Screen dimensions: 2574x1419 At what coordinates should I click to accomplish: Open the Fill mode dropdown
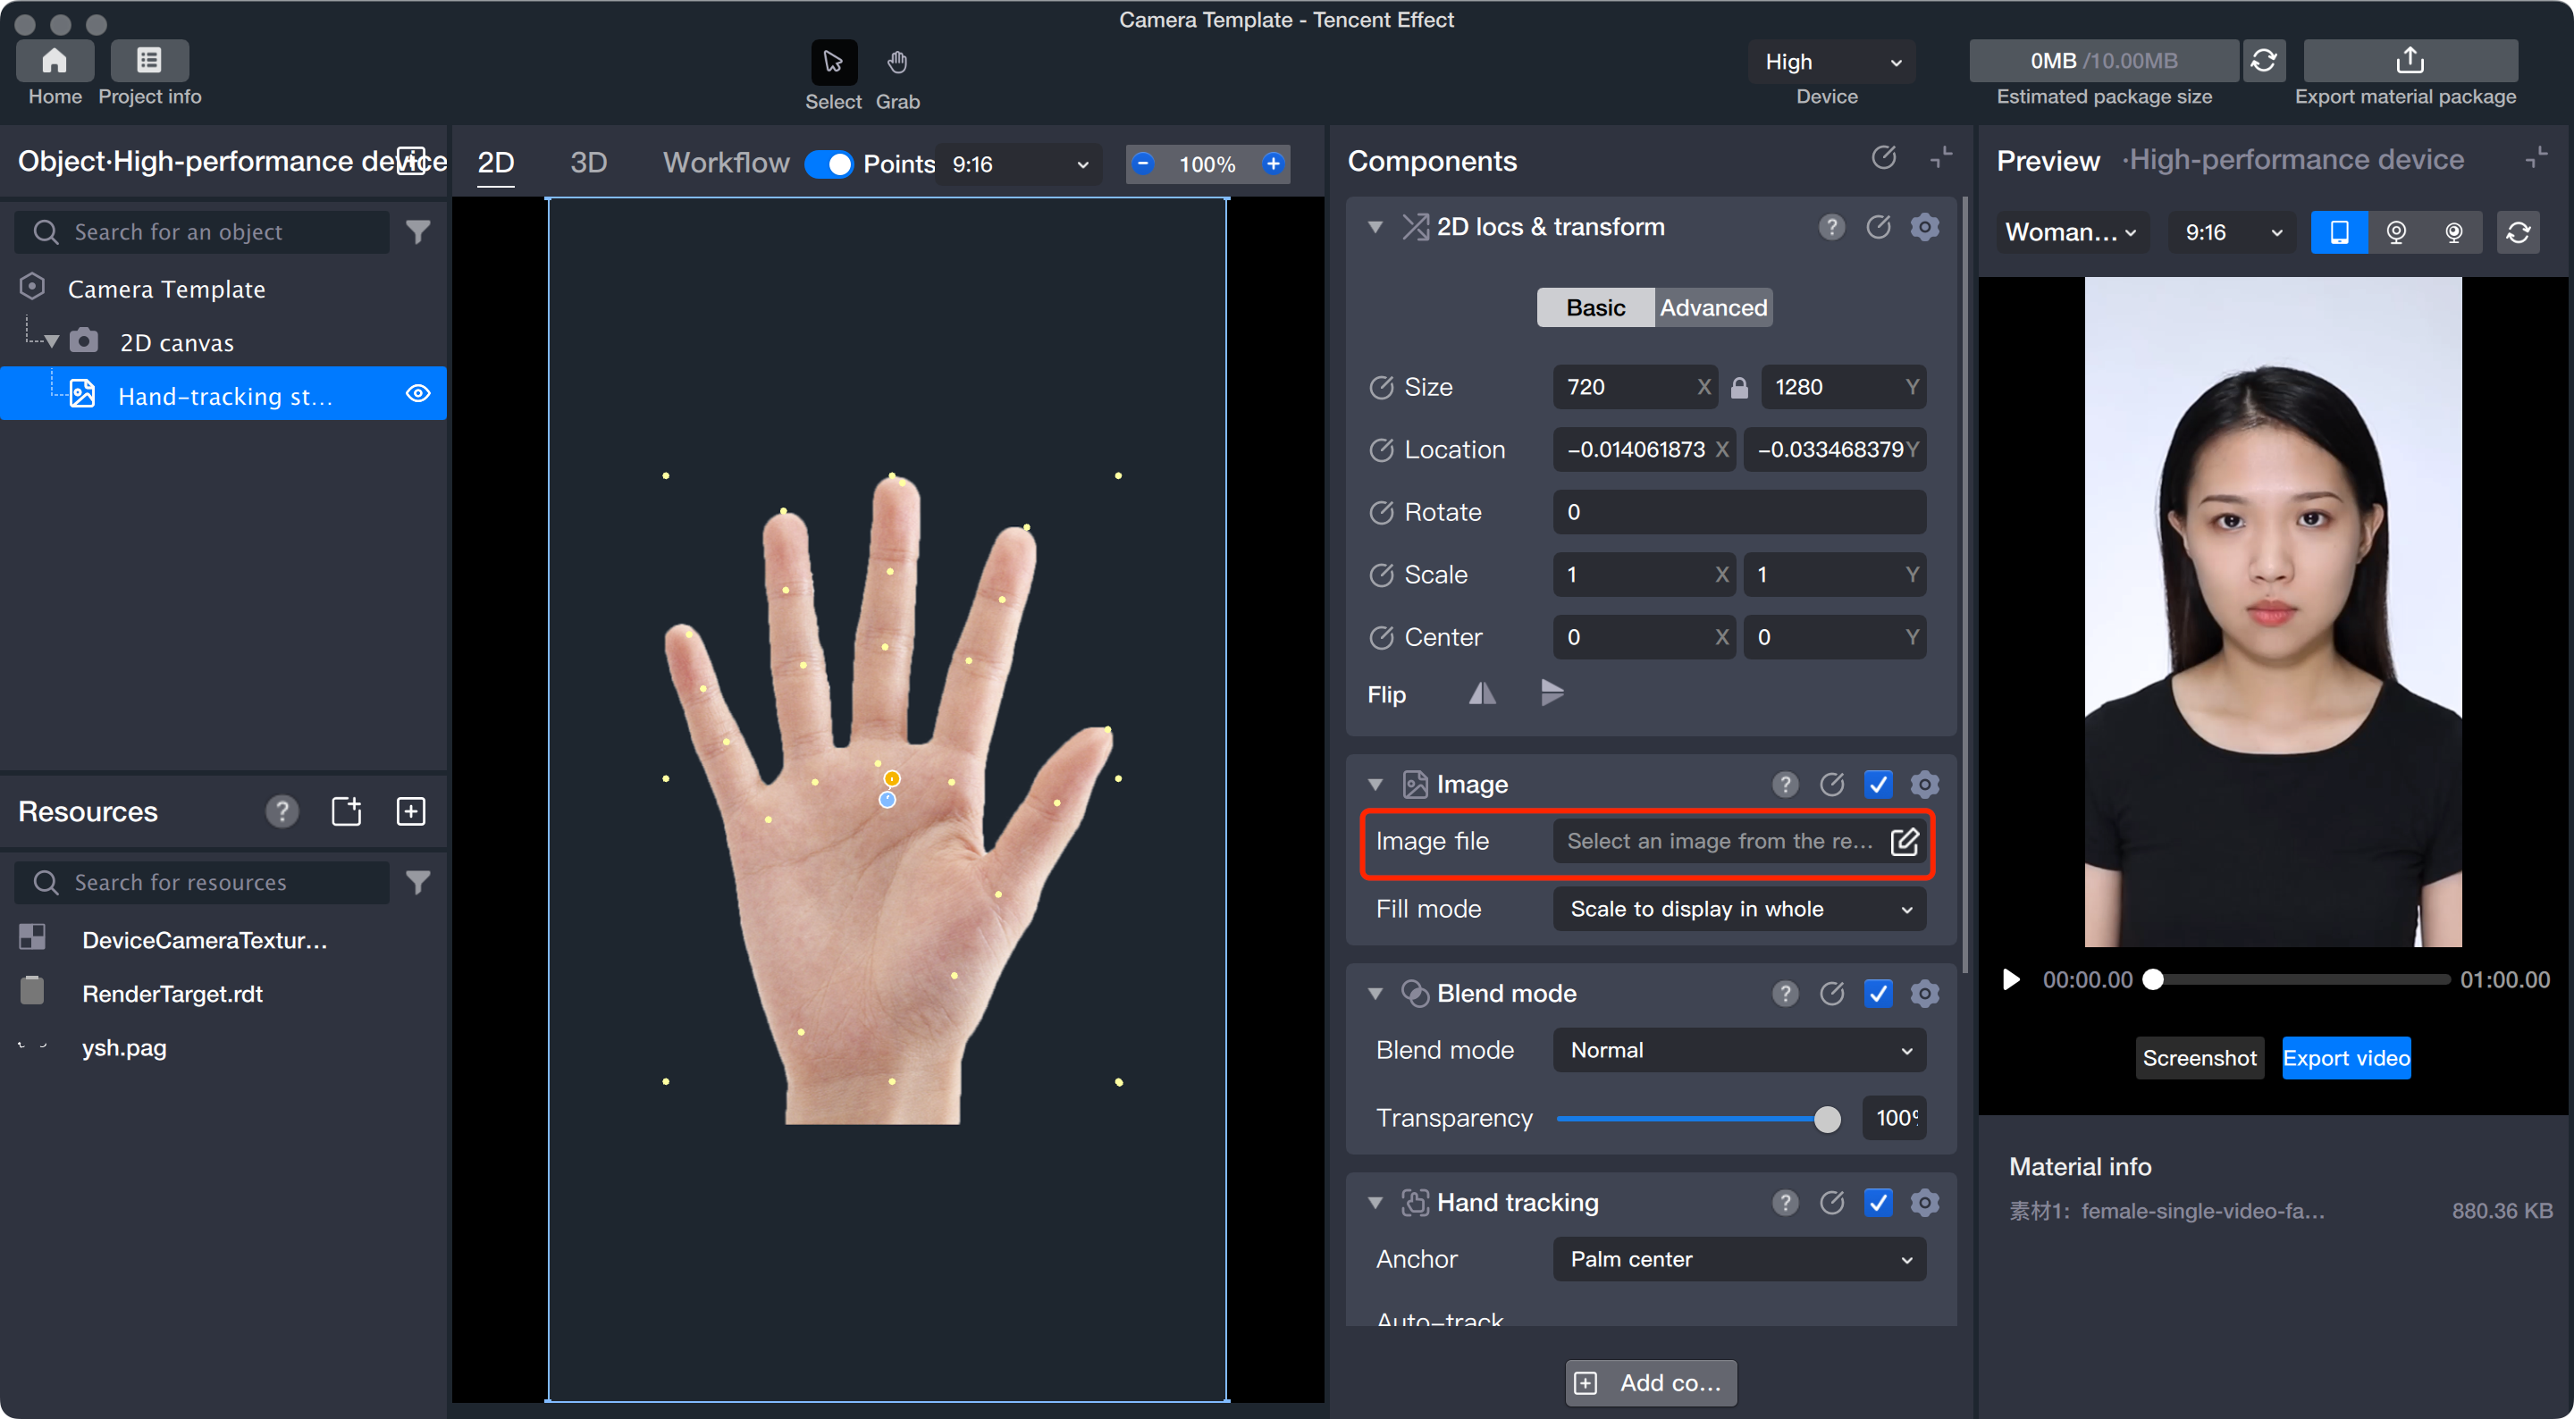coord(1738,910)
